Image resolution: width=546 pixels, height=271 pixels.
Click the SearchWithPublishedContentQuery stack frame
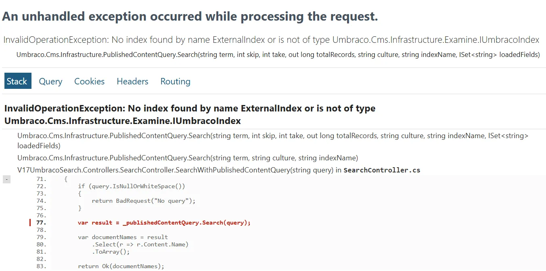[219, 170]
